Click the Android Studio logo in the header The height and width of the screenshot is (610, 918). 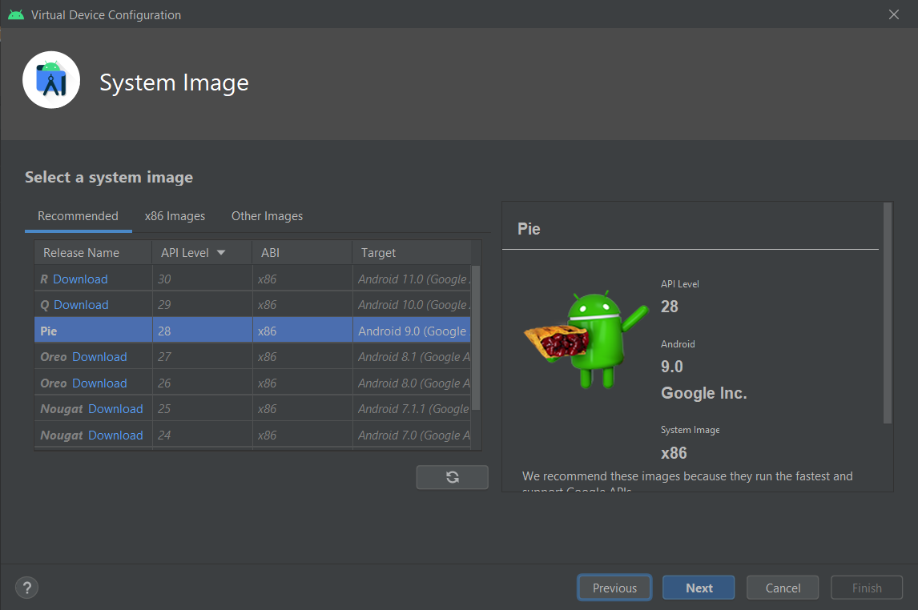(x=51, y=80)
